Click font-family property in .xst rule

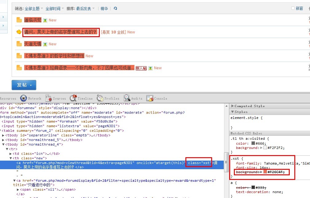click(248, 163)
